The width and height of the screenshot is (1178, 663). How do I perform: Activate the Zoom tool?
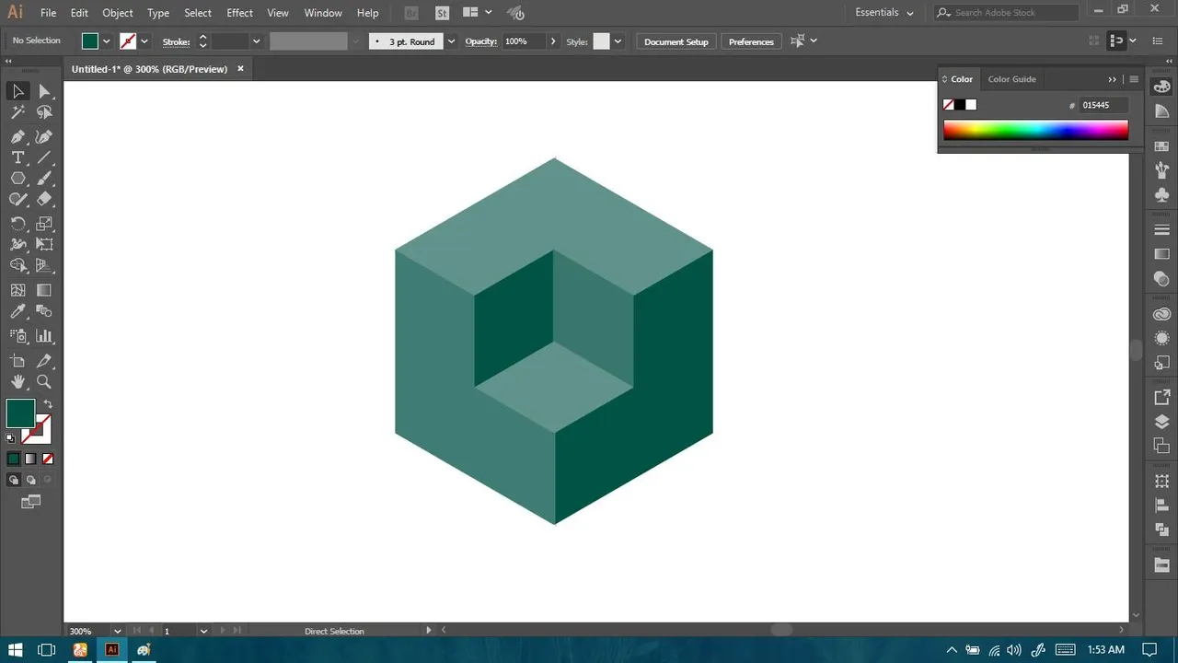(44, 382)
